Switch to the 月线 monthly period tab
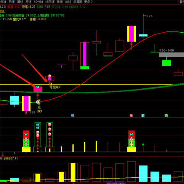This screenshot has width=184, height=184. (x=28, y=2)
